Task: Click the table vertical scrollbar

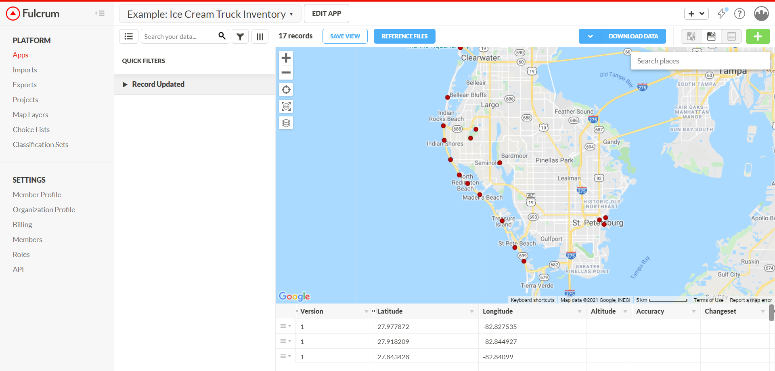Action: point(771,313)
